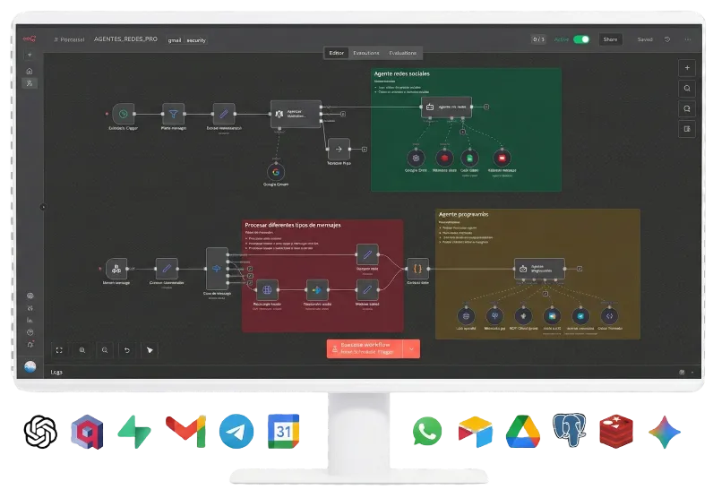Select the code tool node with angle brackets
Image resolution: width=713 pixels, height=498 pixels.
[609, 315]
